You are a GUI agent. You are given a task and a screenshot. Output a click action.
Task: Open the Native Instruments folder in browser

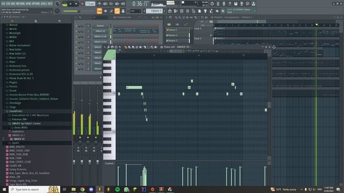[19, 45]
